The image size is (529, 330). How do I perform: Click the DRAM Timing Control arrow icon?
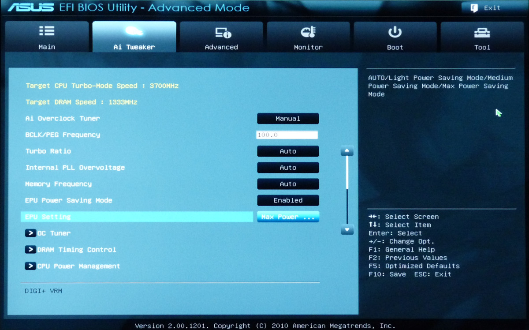[x=30, y=250]
